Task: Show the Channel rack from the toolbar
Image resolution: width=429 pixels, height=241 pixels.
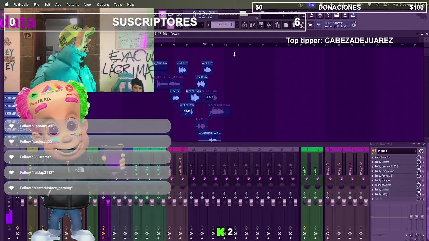Action: pyautogui.click(x=261, y=25)
